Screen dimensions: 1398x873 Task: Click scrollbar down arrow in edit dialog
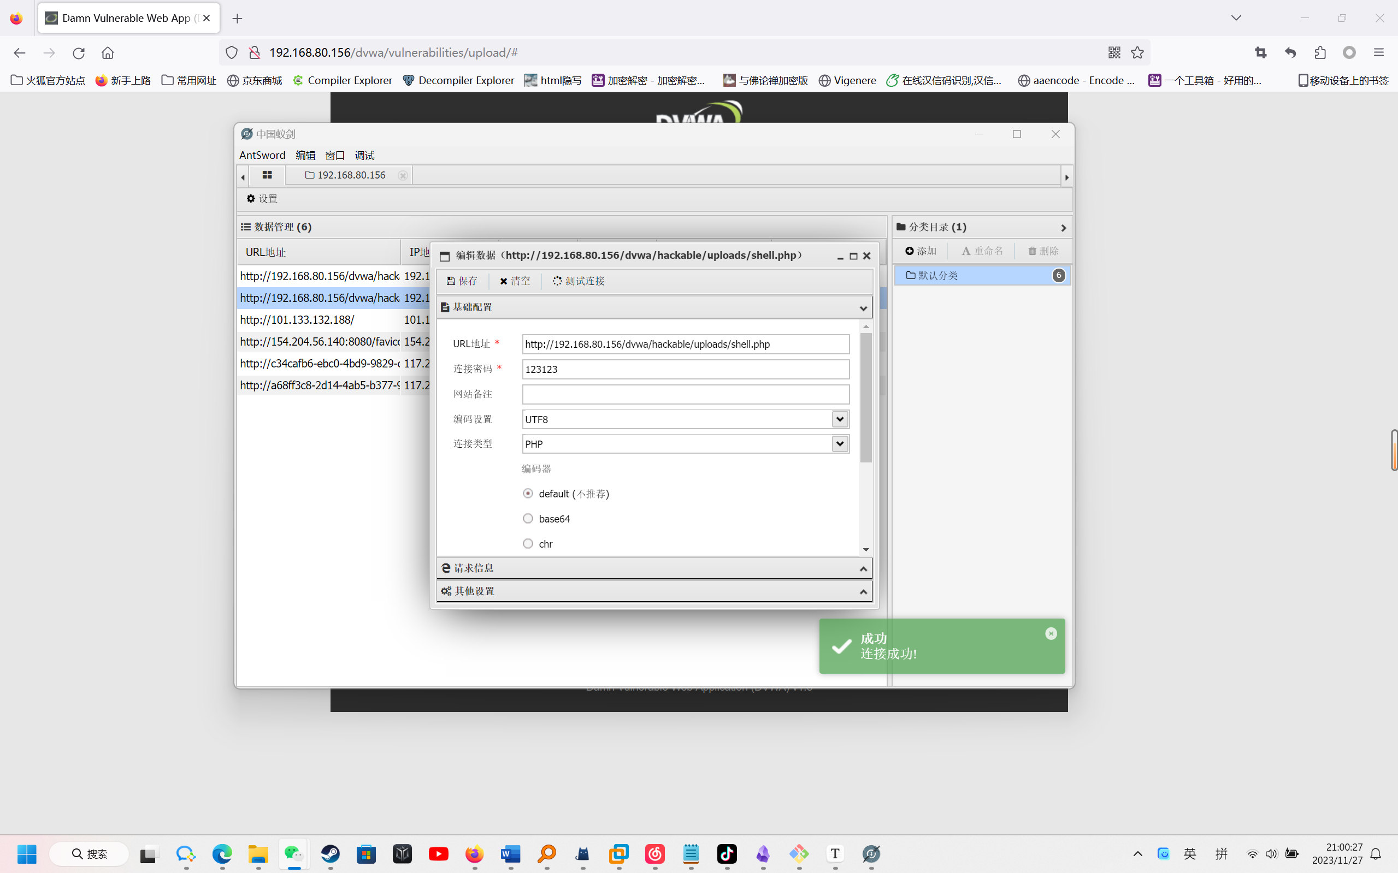(x=865, y=550)
